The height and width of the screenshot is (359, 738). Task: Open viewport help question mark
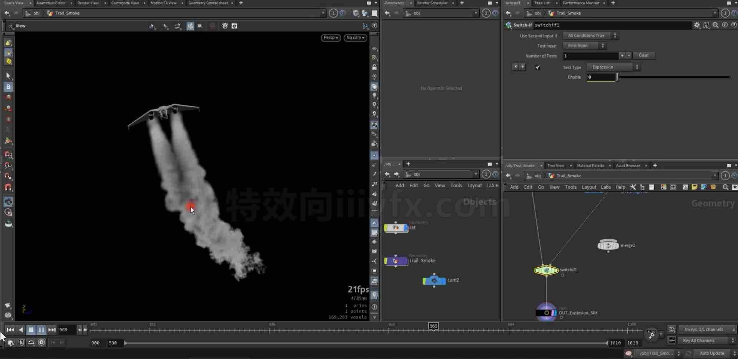(x=374, y=26)
